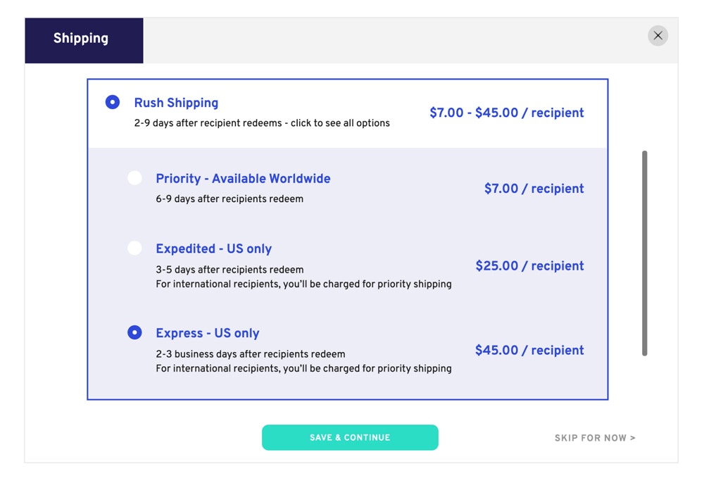This screenshot has height=483, width=704.
Task: Click the $45.00 / recipient price
Action: [x=529, y=351]
